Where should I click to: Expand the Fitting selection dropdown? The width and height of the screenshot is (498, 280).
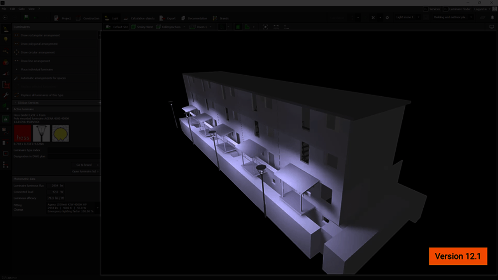[98, 208]
